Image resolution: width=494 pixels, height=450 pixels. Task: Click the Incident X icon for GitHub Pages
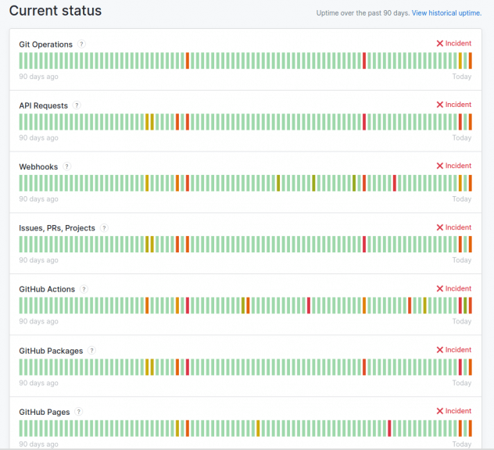pyautogui.click(x=440, y=411)
